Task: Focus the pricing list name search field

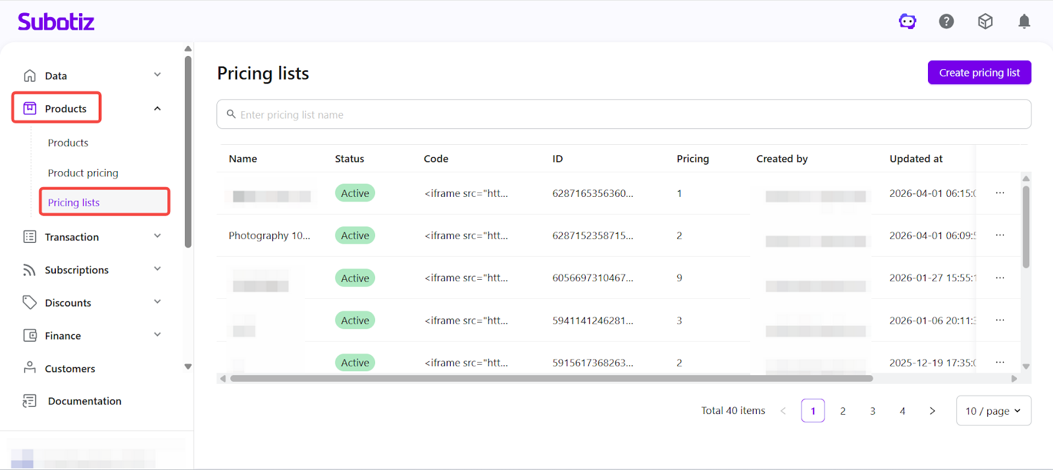Action: 623,115
